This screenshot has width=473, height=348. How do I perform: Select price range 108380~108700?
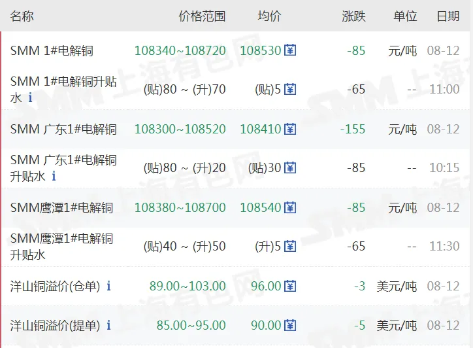point(180,207)
